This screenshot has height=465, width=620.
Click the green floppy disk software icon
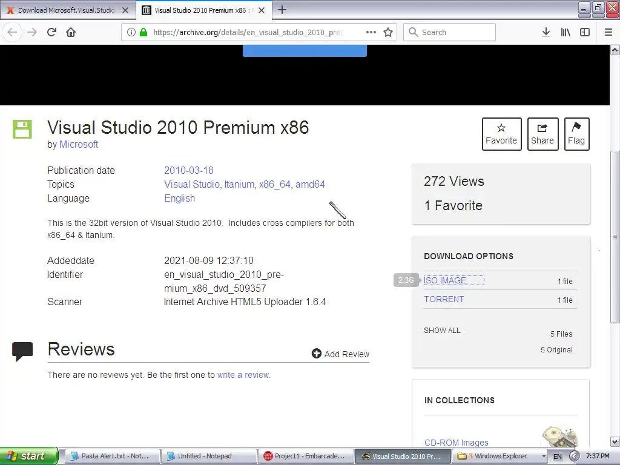click(22, 129)
